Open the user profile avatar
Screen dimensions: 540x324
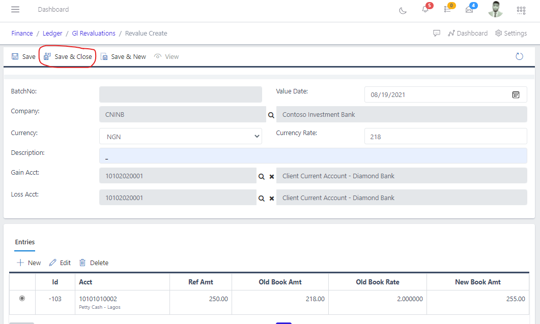[495, 9]
